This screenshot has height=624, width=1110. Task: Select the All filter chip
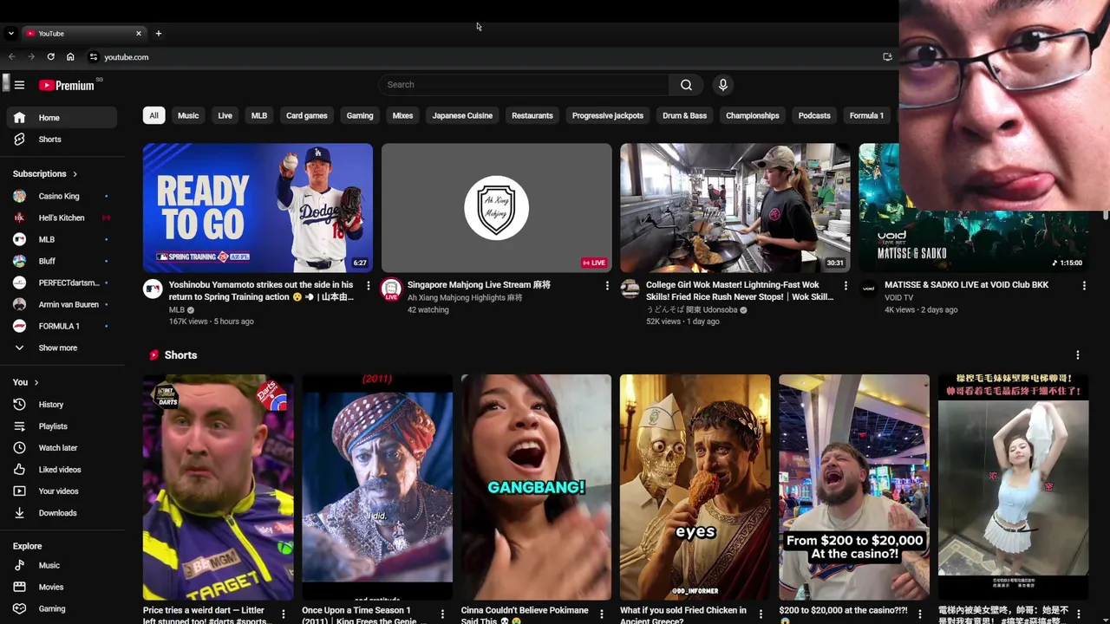point(153,115)
